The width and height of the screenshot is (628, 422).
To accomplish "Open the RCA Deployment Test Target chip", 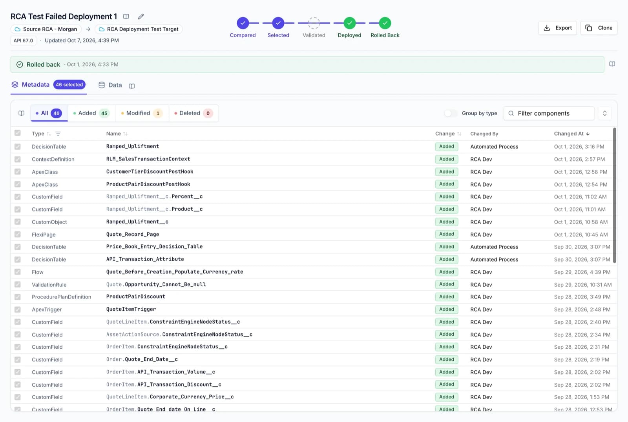I will pyautogui.click(x=139, y=29).
